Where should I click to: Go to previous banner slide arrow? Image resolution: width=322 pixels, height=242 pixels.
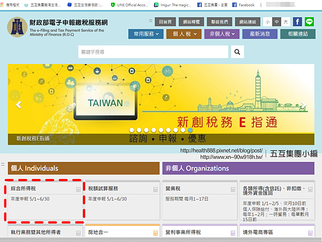click(18, 105)
